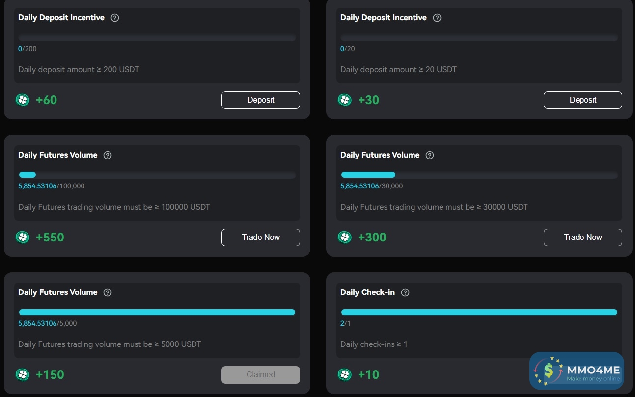Screen dimensions: 635x397
Task: Click help icon on 5,000 Daily Futures Volume card
Action: 108,292
